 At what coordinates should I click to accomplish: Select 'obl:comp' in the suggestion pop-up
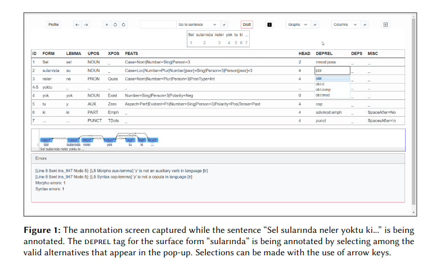332,90
